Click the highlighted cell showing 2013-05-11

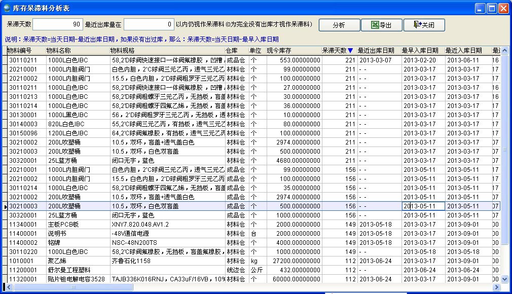point(424,206)
